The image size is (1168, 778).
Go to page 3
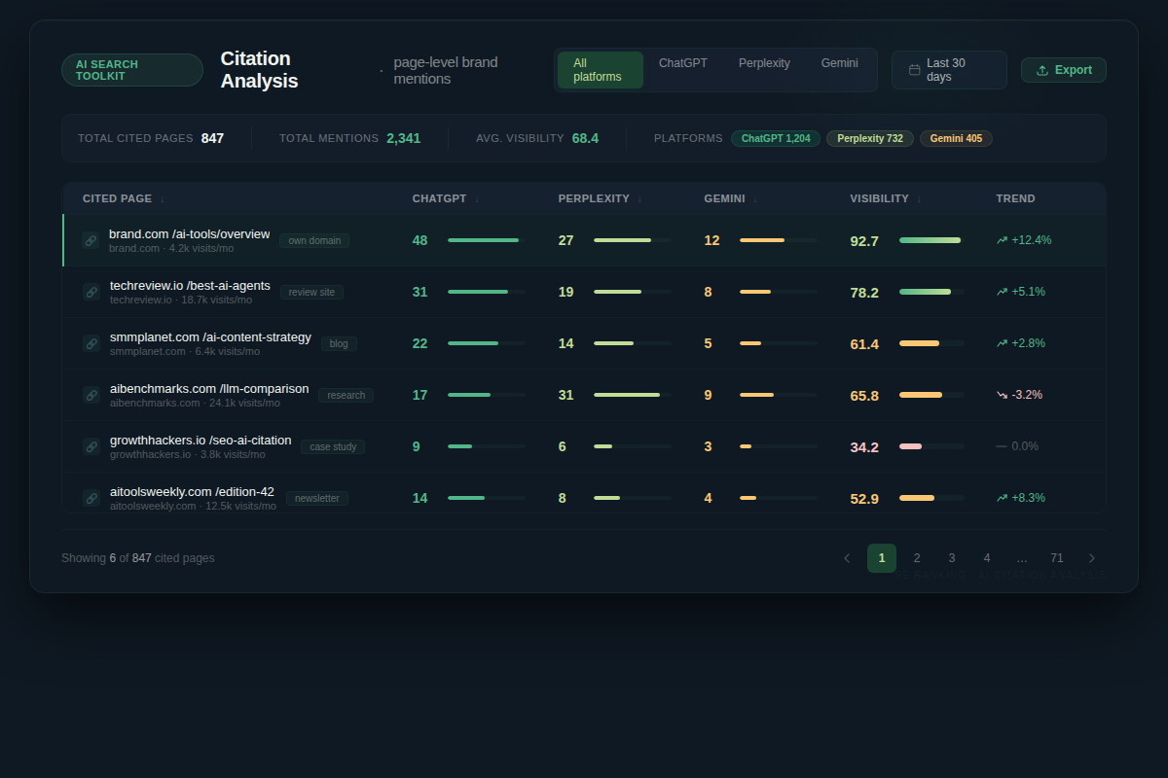click(952, 558)
